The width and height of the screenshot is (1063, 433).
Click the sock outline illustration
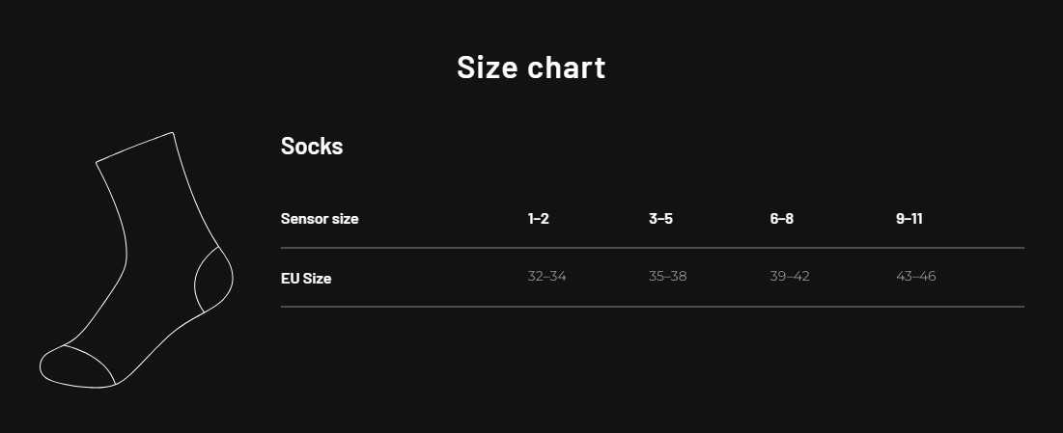point(136,260)
